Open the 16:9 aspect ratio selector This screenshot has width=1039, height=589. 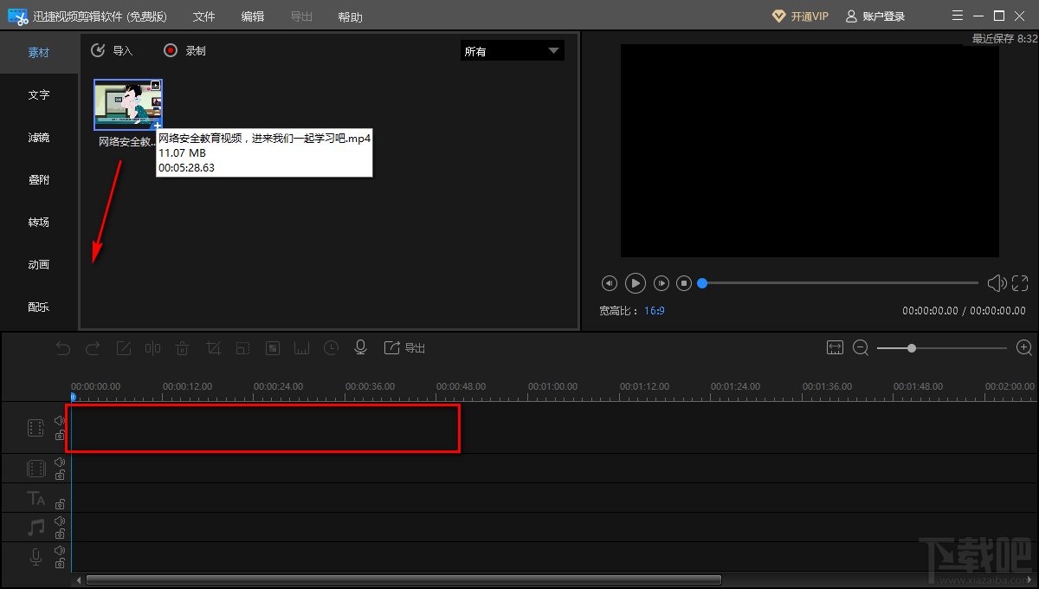pos(655,310)
